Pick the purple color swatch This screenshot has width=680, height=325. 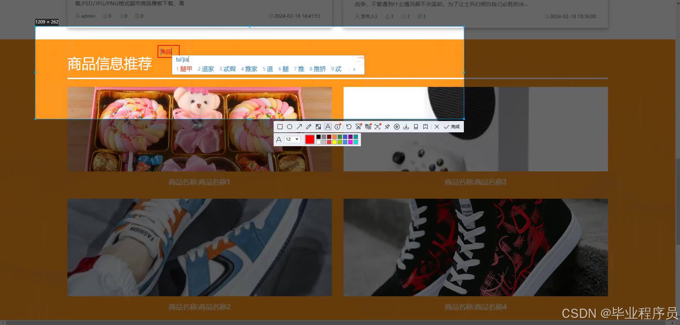[350, 137]
